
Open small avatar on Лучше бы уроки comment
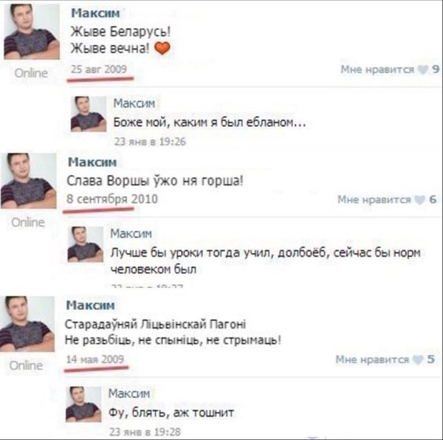pos(86,244)
